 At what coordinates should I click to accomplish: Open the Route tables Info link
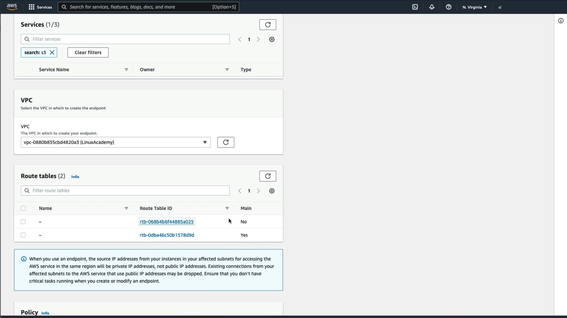click(75, 177)
